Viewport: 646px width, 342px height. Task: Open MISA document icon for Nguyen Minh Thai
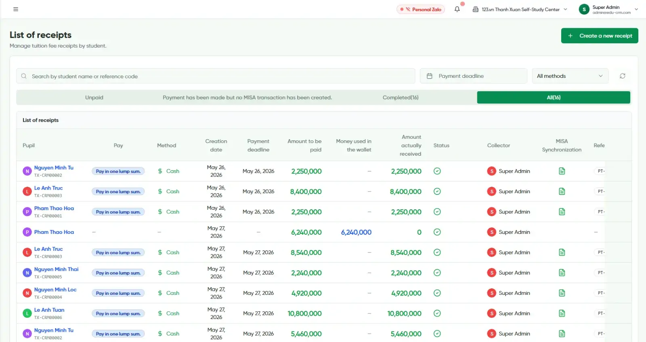pyautogui.click(x=562, y=273)
